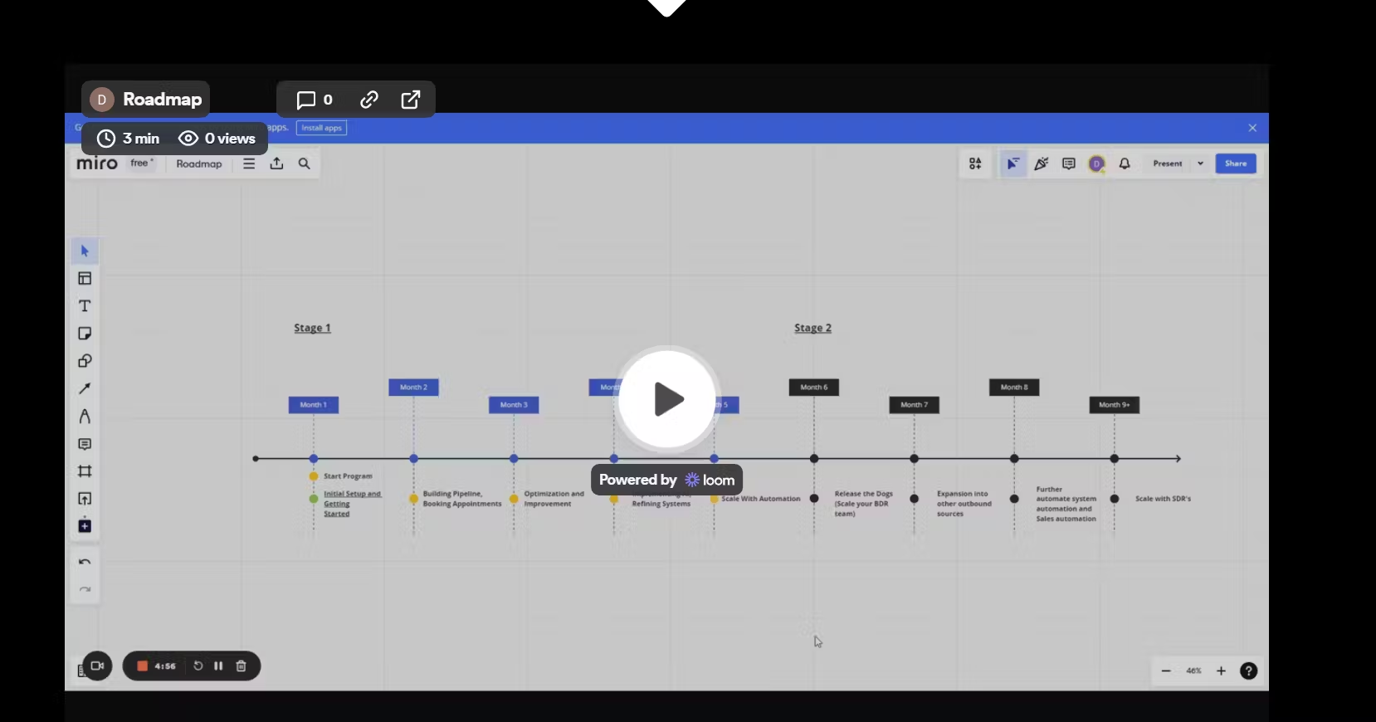
Task: Select the Connection line tool
Action: 85,388
